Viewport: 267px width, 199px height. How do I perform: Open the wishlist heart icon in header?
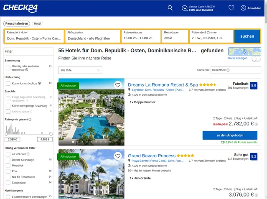(x=231, y=8)
